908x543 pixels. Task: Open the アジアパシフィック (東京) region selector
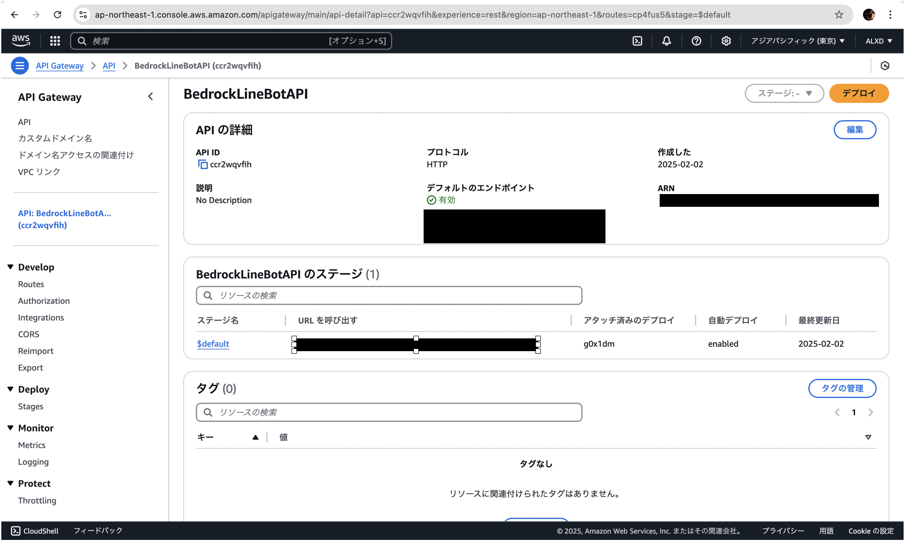click(x=797, y=40)
